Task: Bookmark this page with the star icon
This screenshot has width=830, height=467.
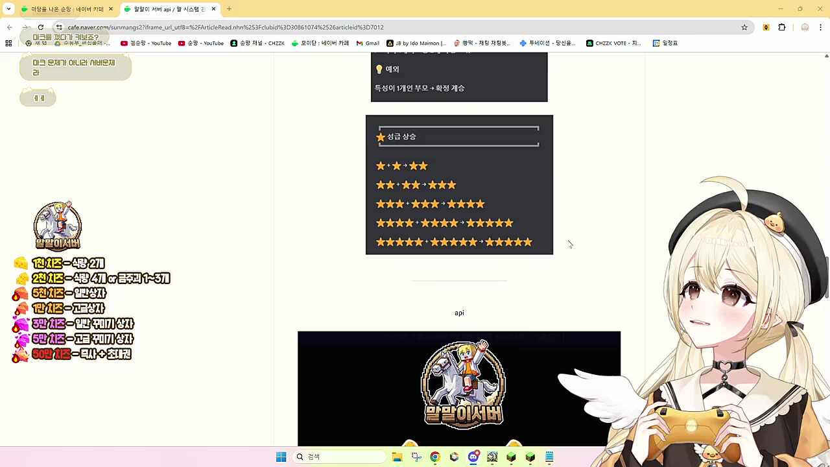Action: (744, 27)
